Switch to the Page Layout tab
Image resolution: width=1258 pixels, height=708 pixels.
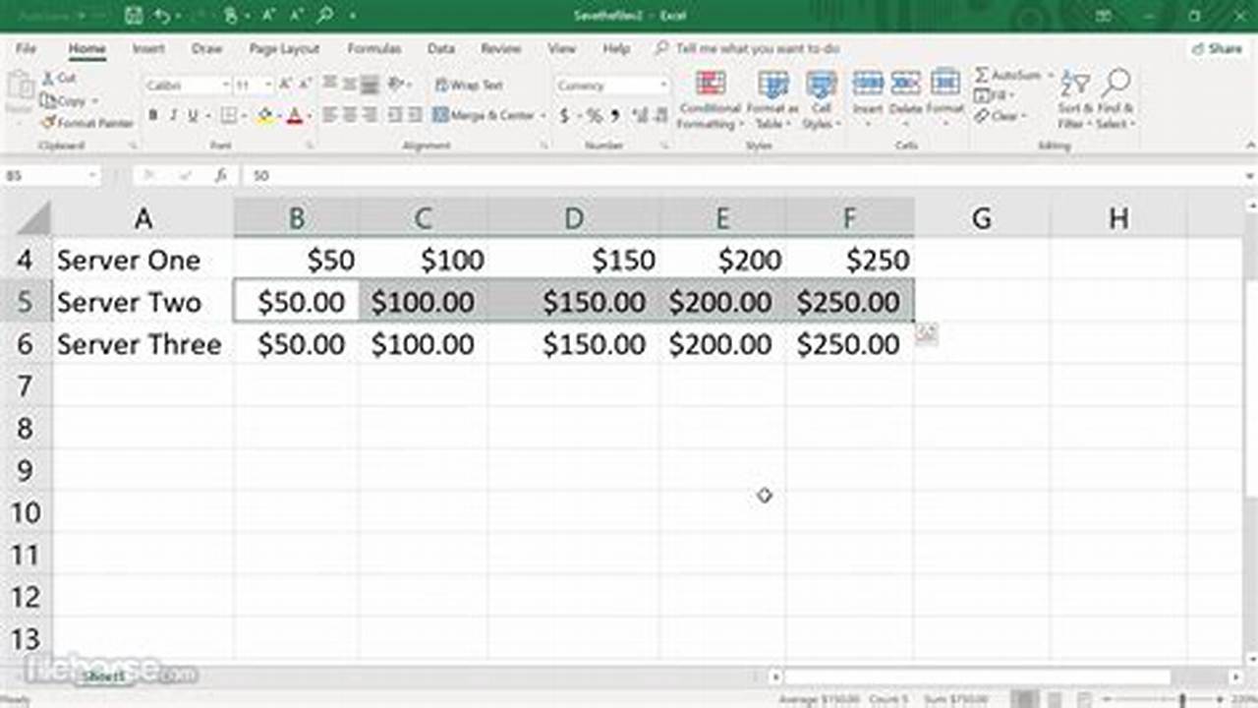285,48
